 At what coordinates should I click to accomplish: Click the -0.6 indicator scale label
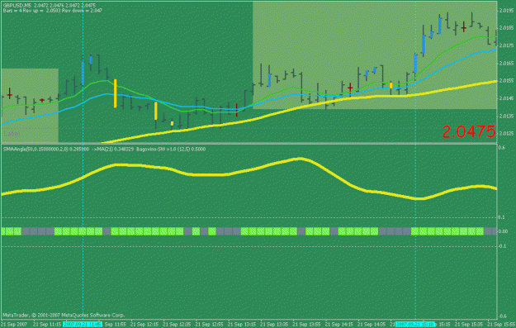point(502,316)
